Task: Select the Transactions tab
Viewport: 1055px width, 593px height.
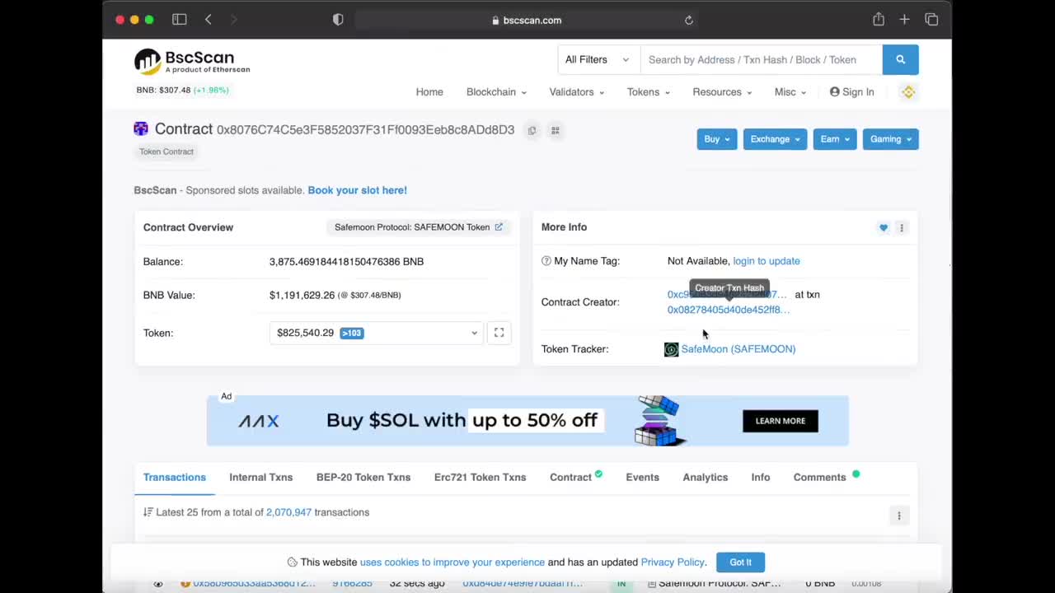Action: [175, 478]
